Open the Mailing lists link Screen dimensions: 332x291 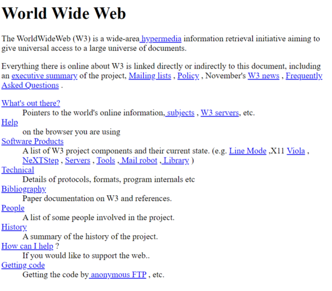tap(150, 76)
